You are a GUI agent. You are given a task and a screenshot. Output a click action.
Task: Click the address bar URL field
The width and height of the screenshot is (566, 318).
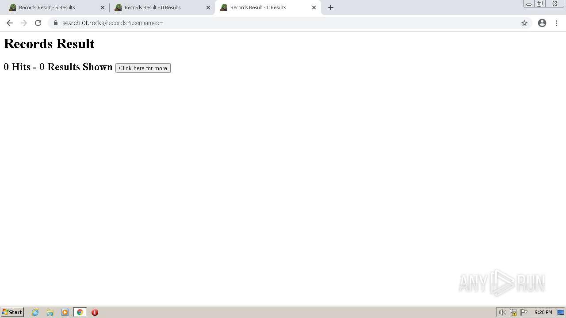pyautogui.click(x=290, y=23)
